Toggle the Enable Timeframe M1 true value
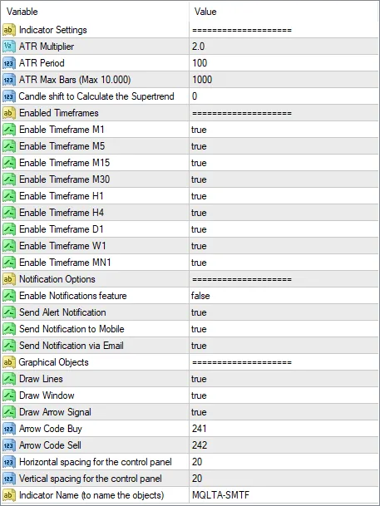The image size is (380, 506). pos(199,130)
